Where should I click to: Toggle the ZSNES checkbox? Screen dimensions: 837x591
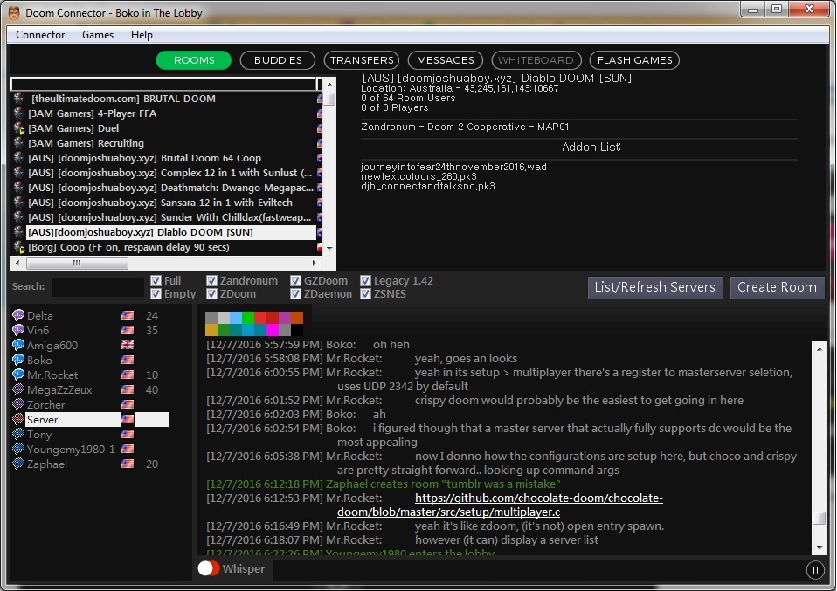[366, 294]
